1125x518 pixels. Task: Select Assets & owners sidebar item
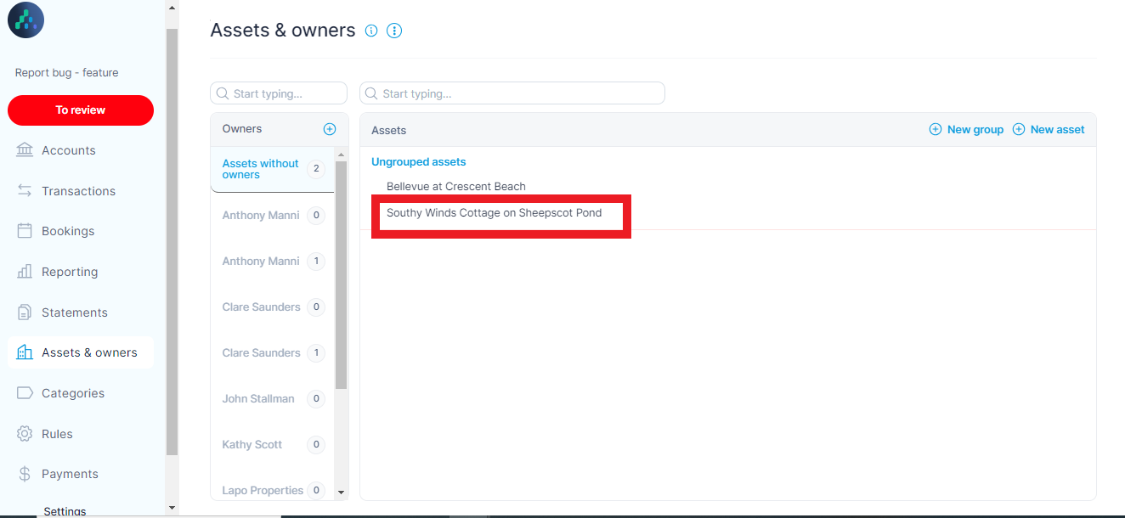click(81, 352)
